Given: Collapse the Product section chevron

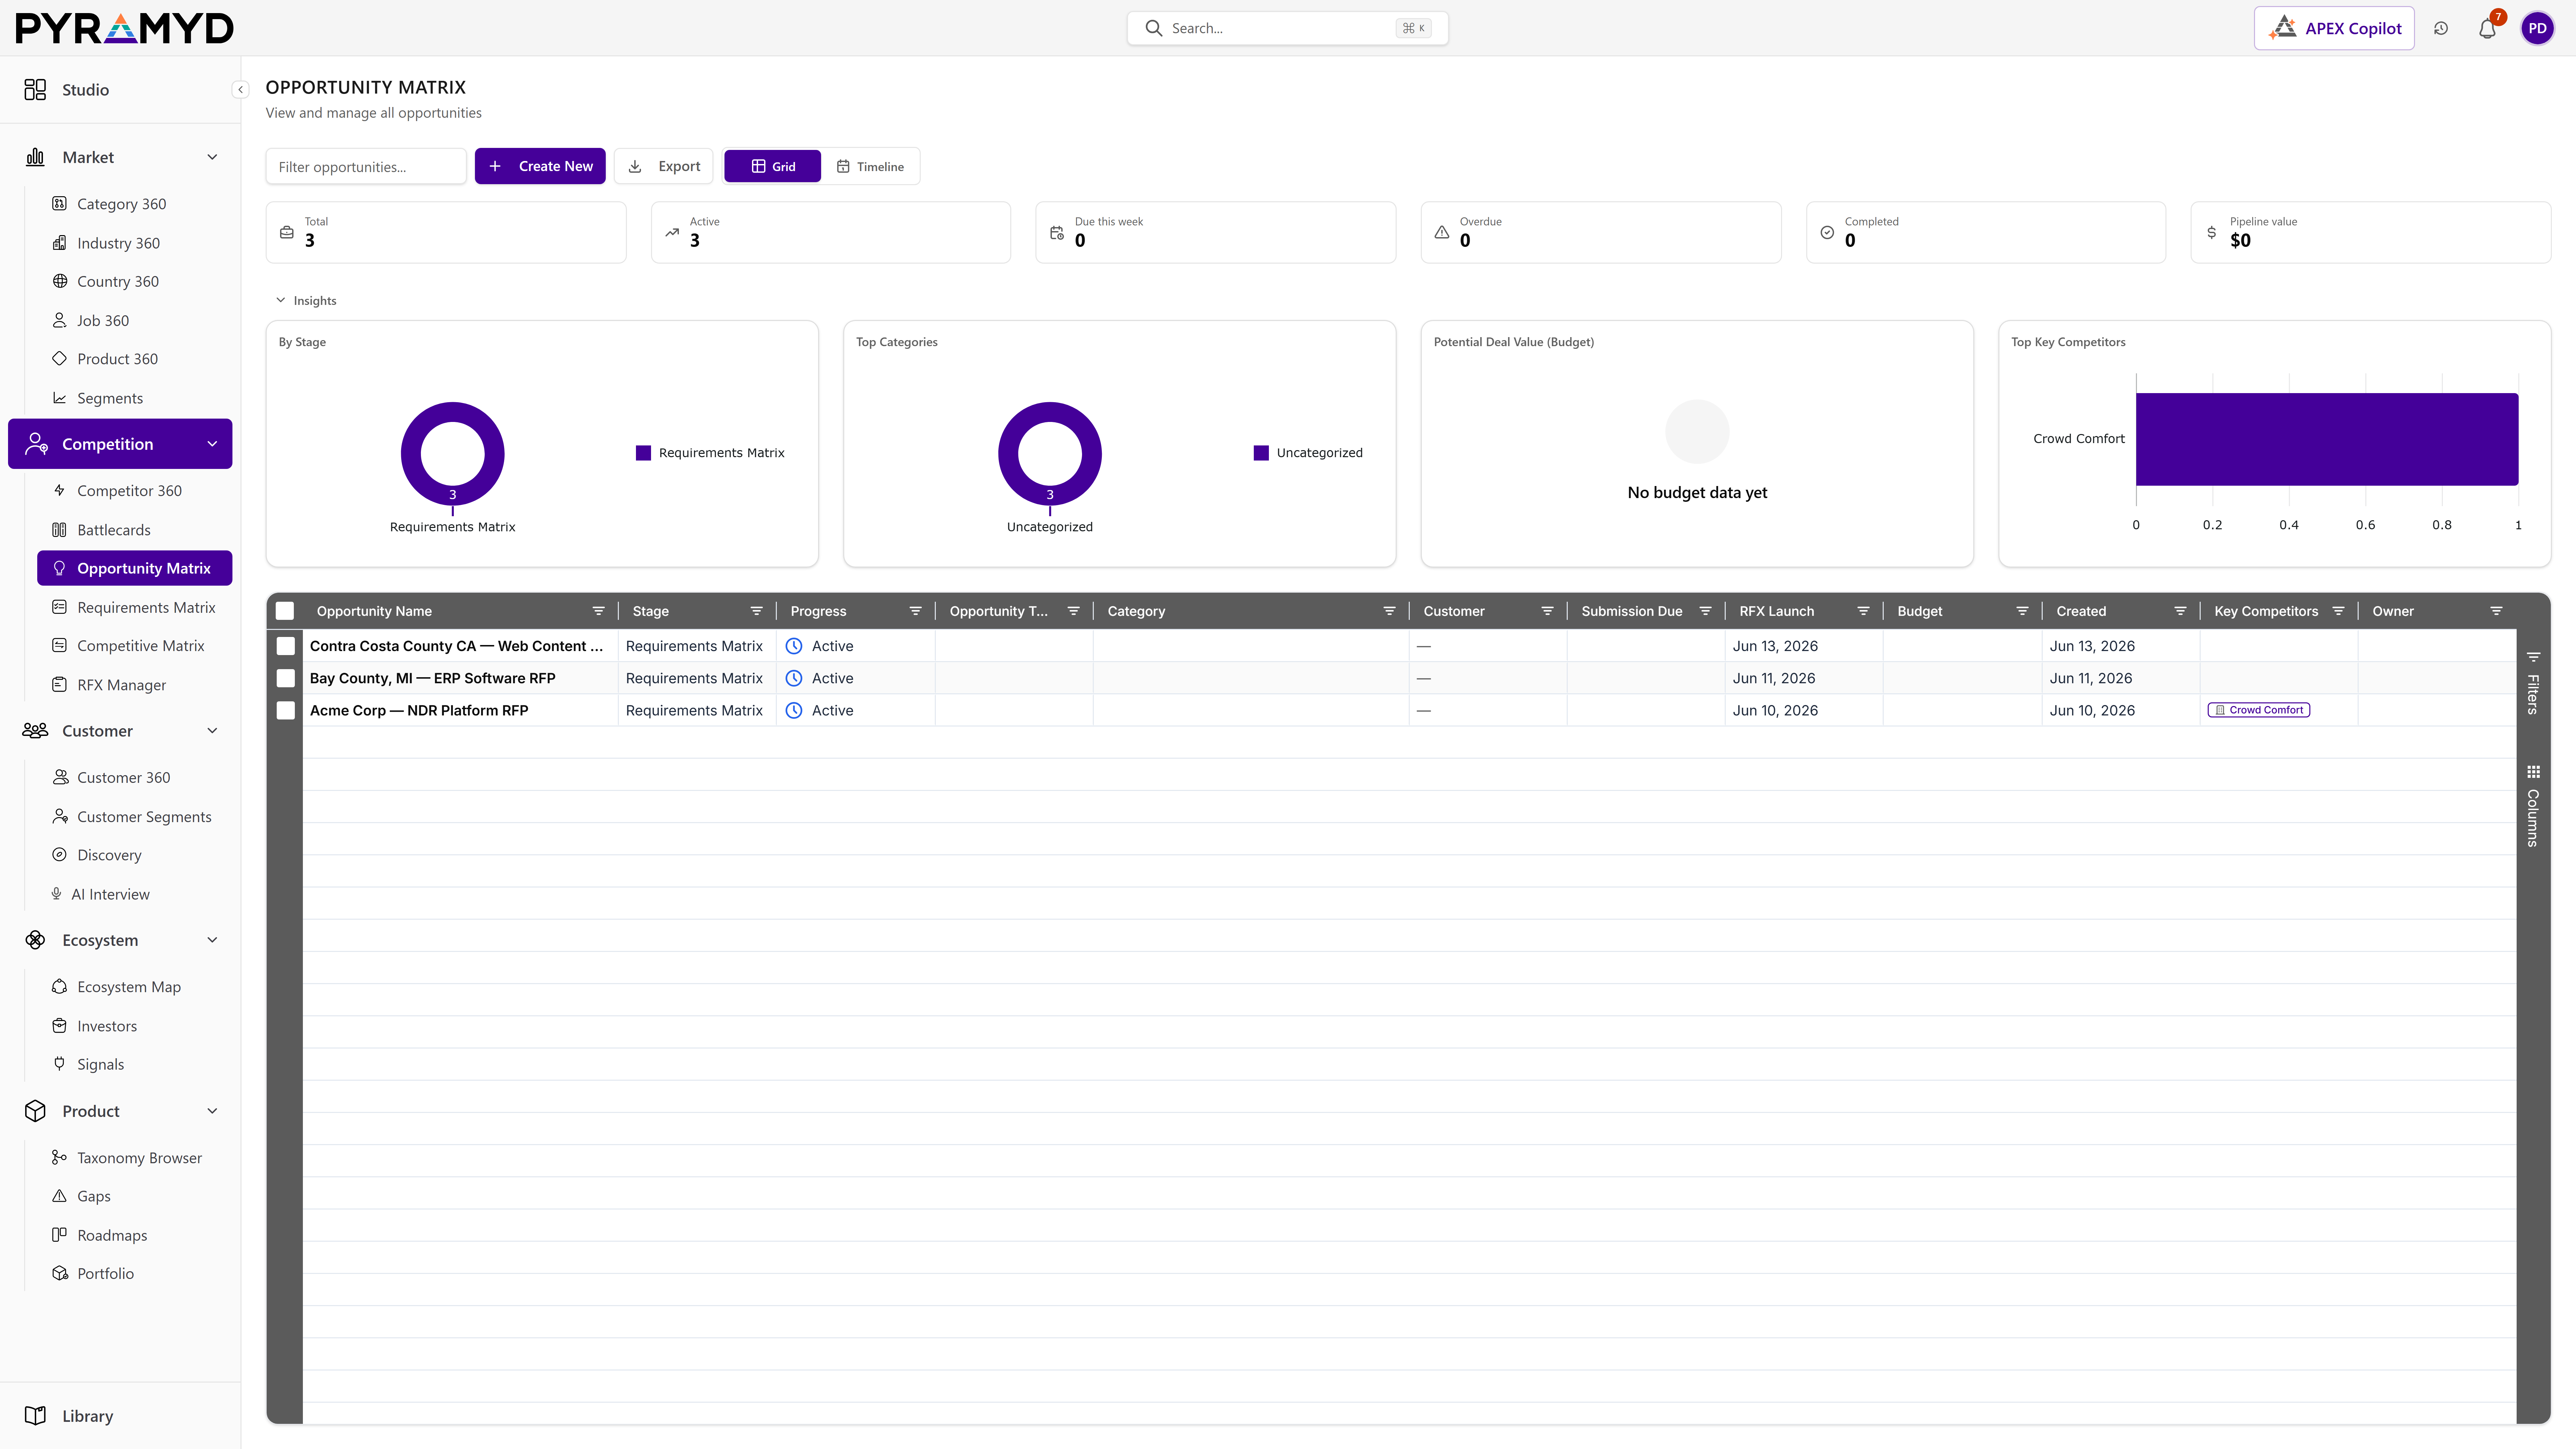Looking at the screenshot, I should [x=212, y=1111].
